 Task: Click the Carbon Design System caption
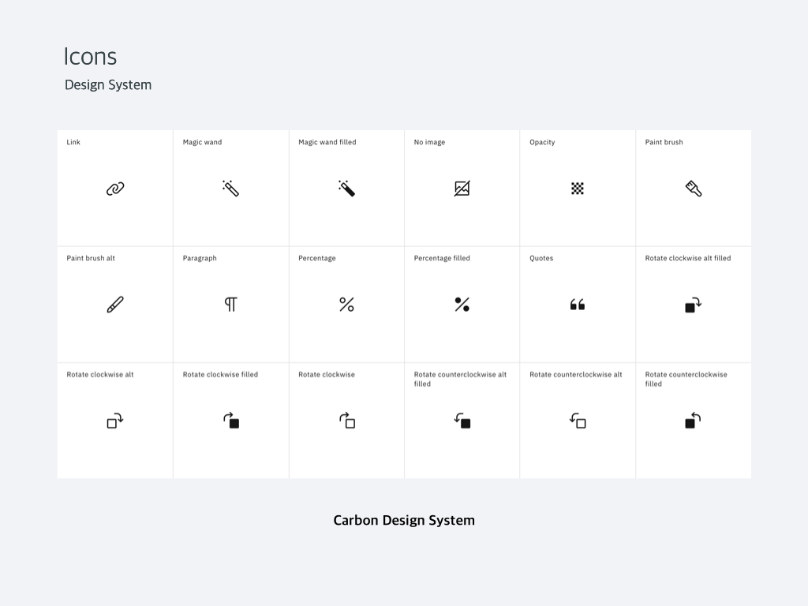404,521
